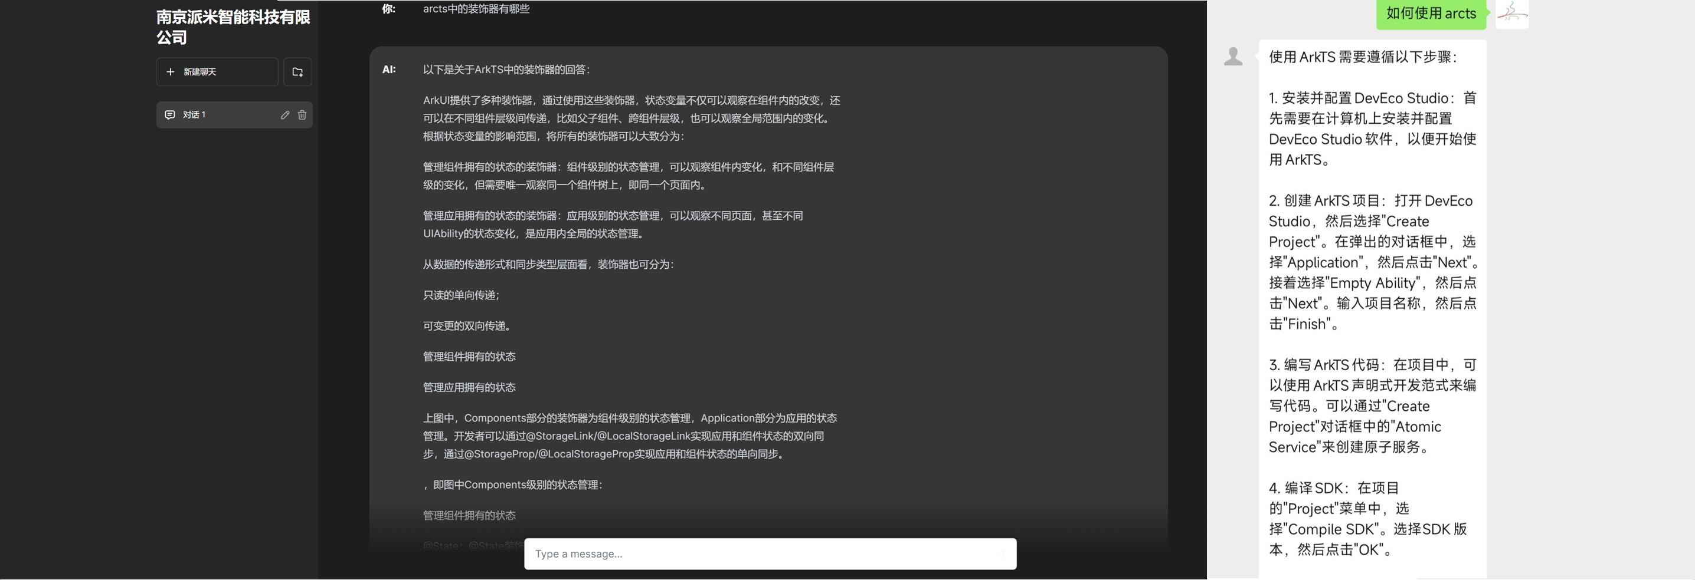Screen dimensions: 1695x580
Task: Click the new folder icon beside 新建聊天
Action: (x=297, y=71)
